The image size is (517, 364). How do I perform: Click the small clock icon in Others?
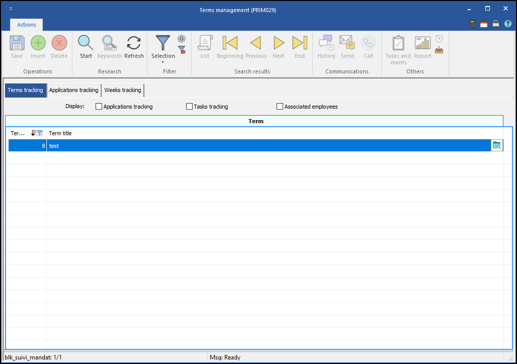pos(439,39)
